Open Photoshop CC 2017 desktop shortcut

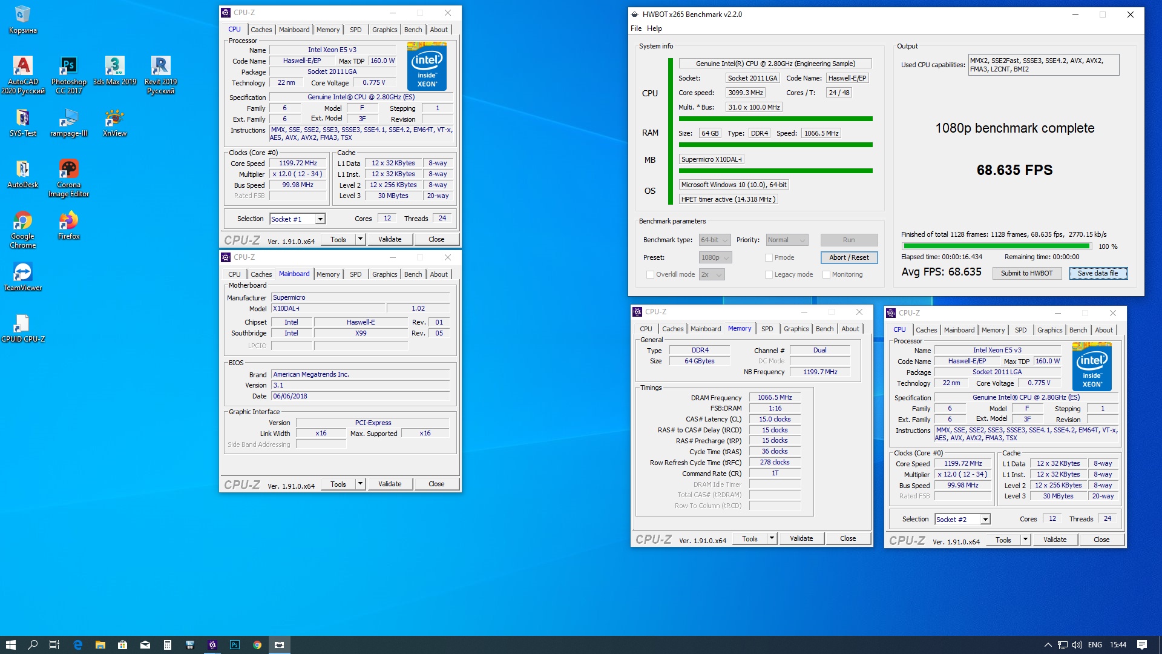click(68, 74)
